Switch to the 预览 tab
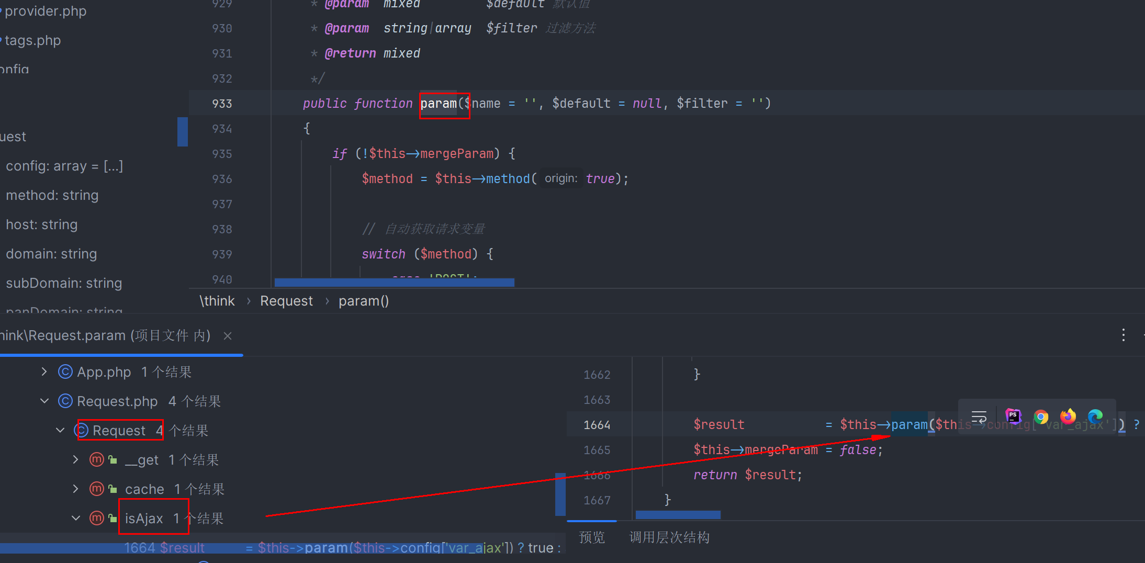The image size is (1145, 563). (592, 537)
